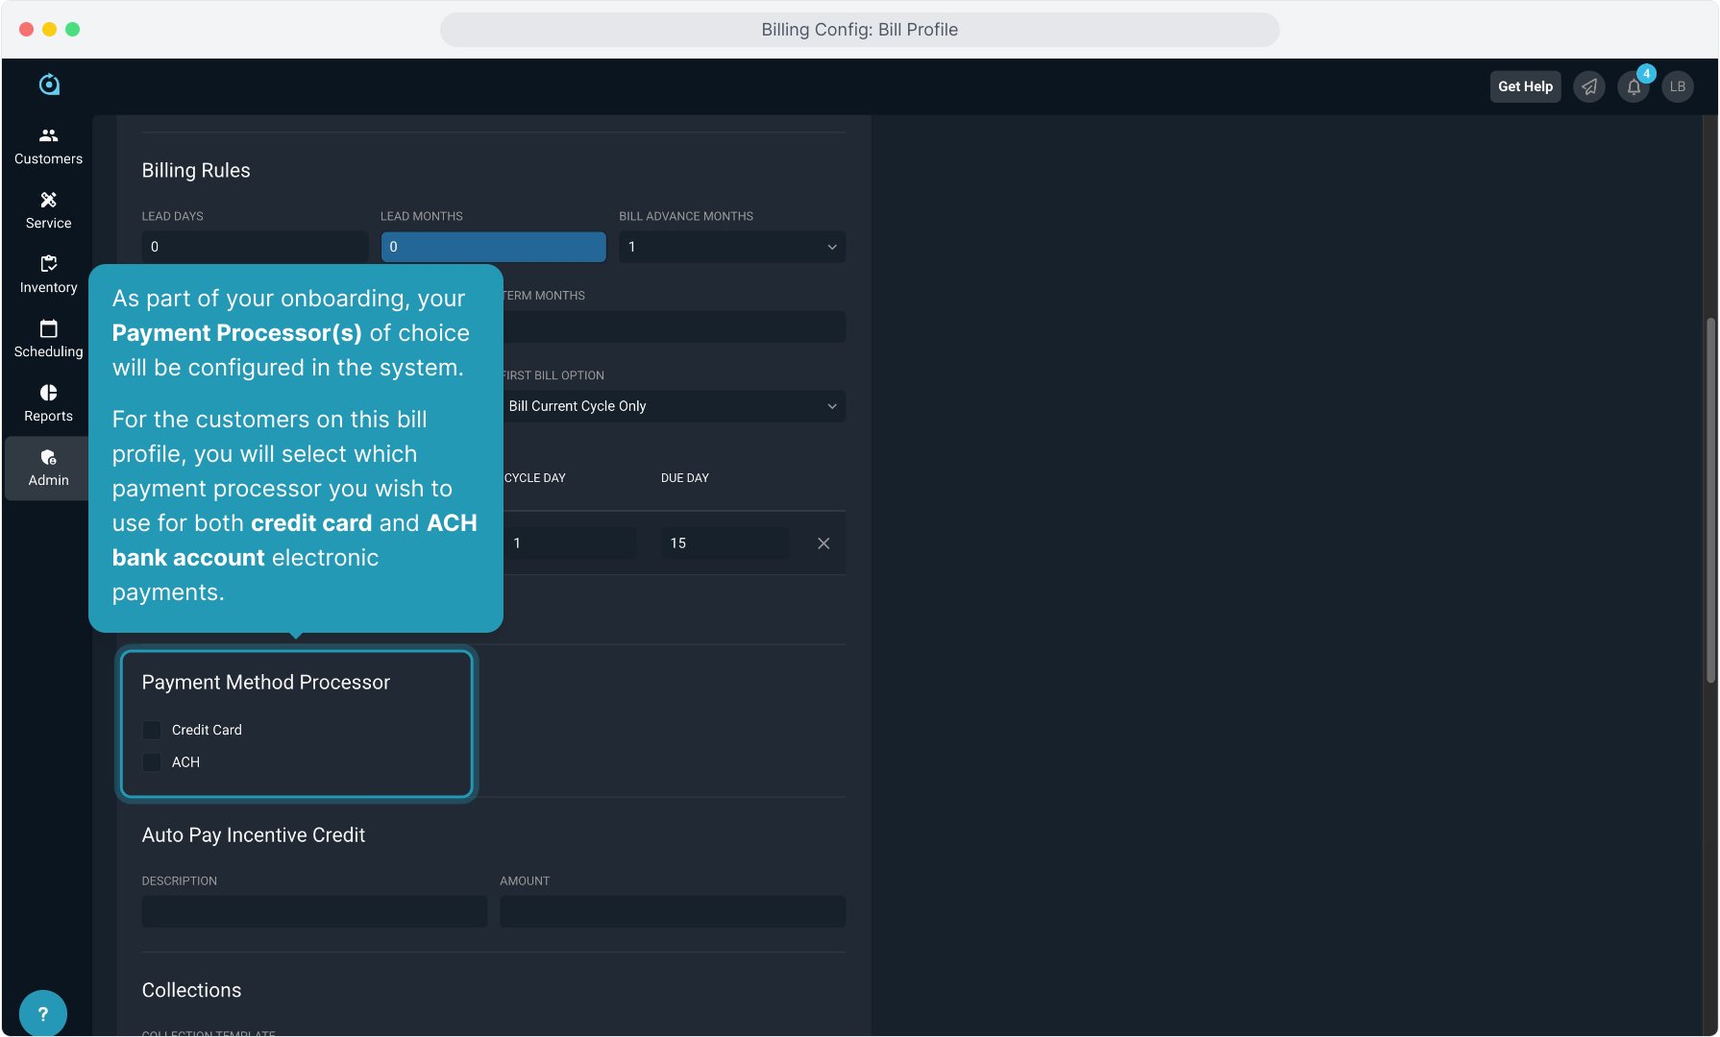Check the ACH payment processor box
The image size is (1720, 1037).
pyautogui.click(x=152, y=762)
